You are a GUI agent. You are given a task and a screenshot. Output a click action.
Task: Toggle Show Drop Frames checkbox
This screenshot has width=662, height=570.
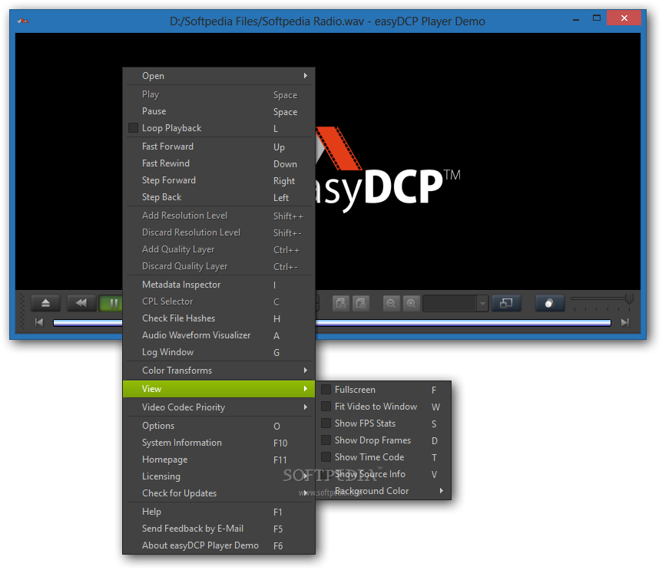pyautogui.click(x=326, y=440)
